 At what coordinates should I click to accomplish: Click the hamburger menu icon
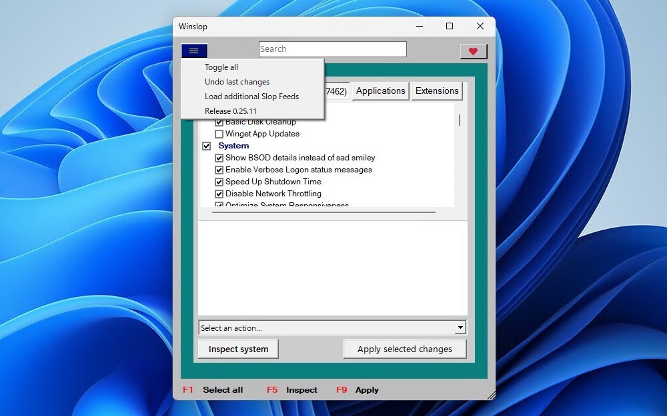194,51
